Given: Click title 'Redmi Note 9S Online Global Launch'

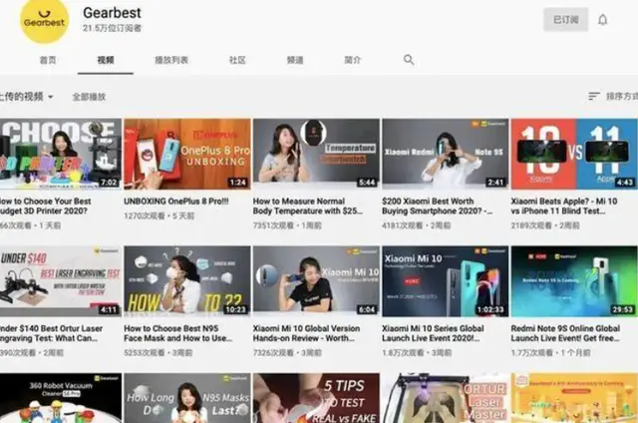Looking at the screenshot, I should click(565, 333).
